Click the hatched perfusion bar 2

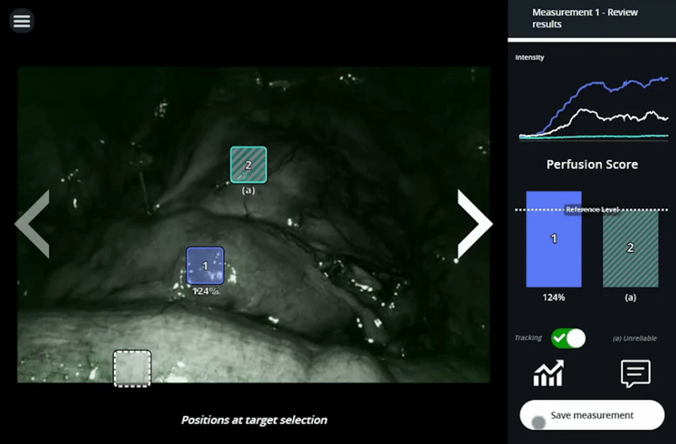[631, 249]
